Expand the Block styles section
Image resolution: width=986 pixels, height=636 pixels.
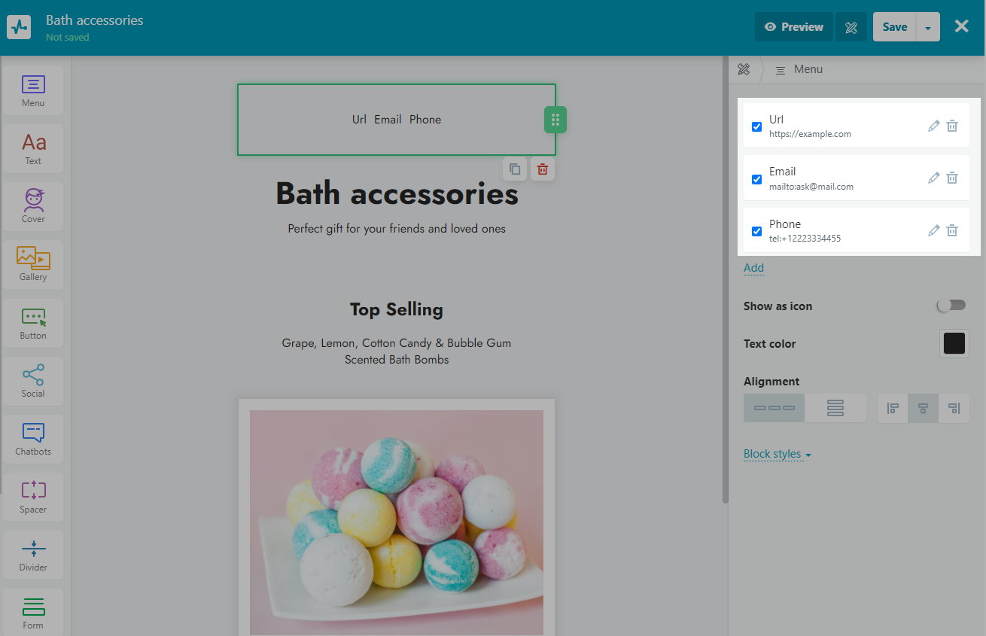pos(777,454)
